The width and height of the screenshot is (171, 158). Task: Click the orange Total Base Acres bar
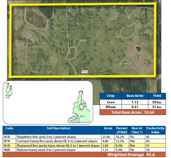coord(132,112)
